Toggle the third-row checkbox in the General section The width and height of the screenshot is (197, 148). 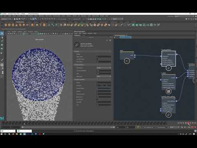click(97, 59)
